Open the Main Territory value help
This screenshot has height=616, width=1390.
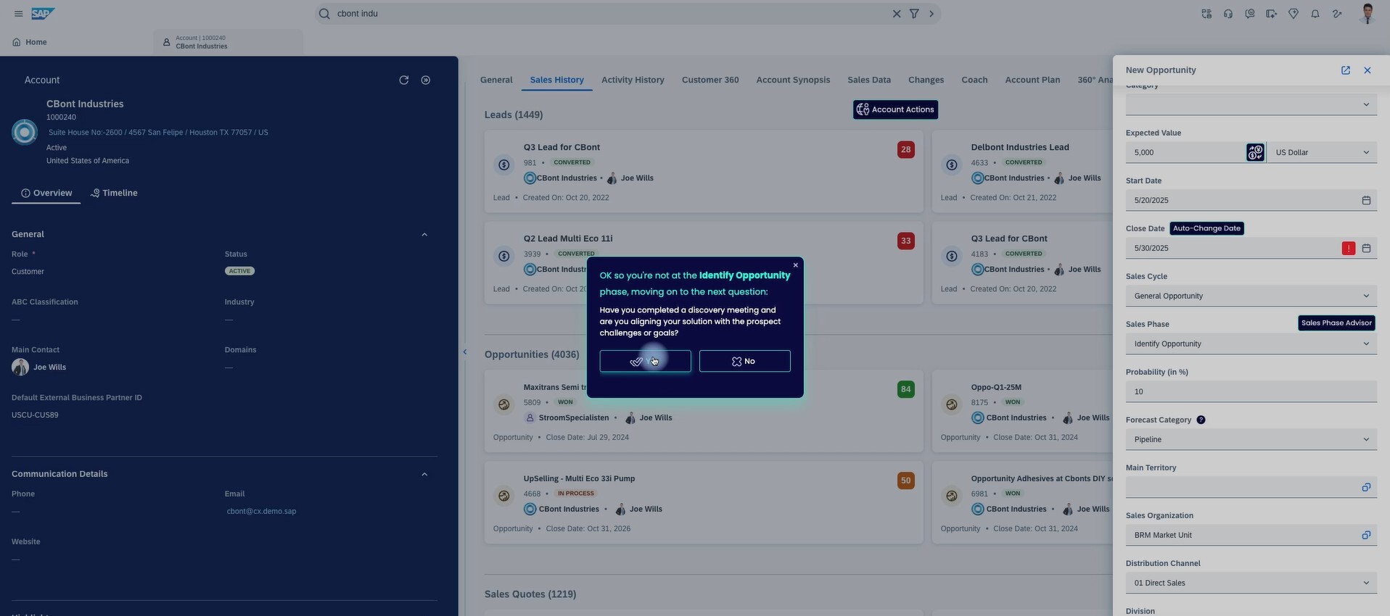point(1366,487)
